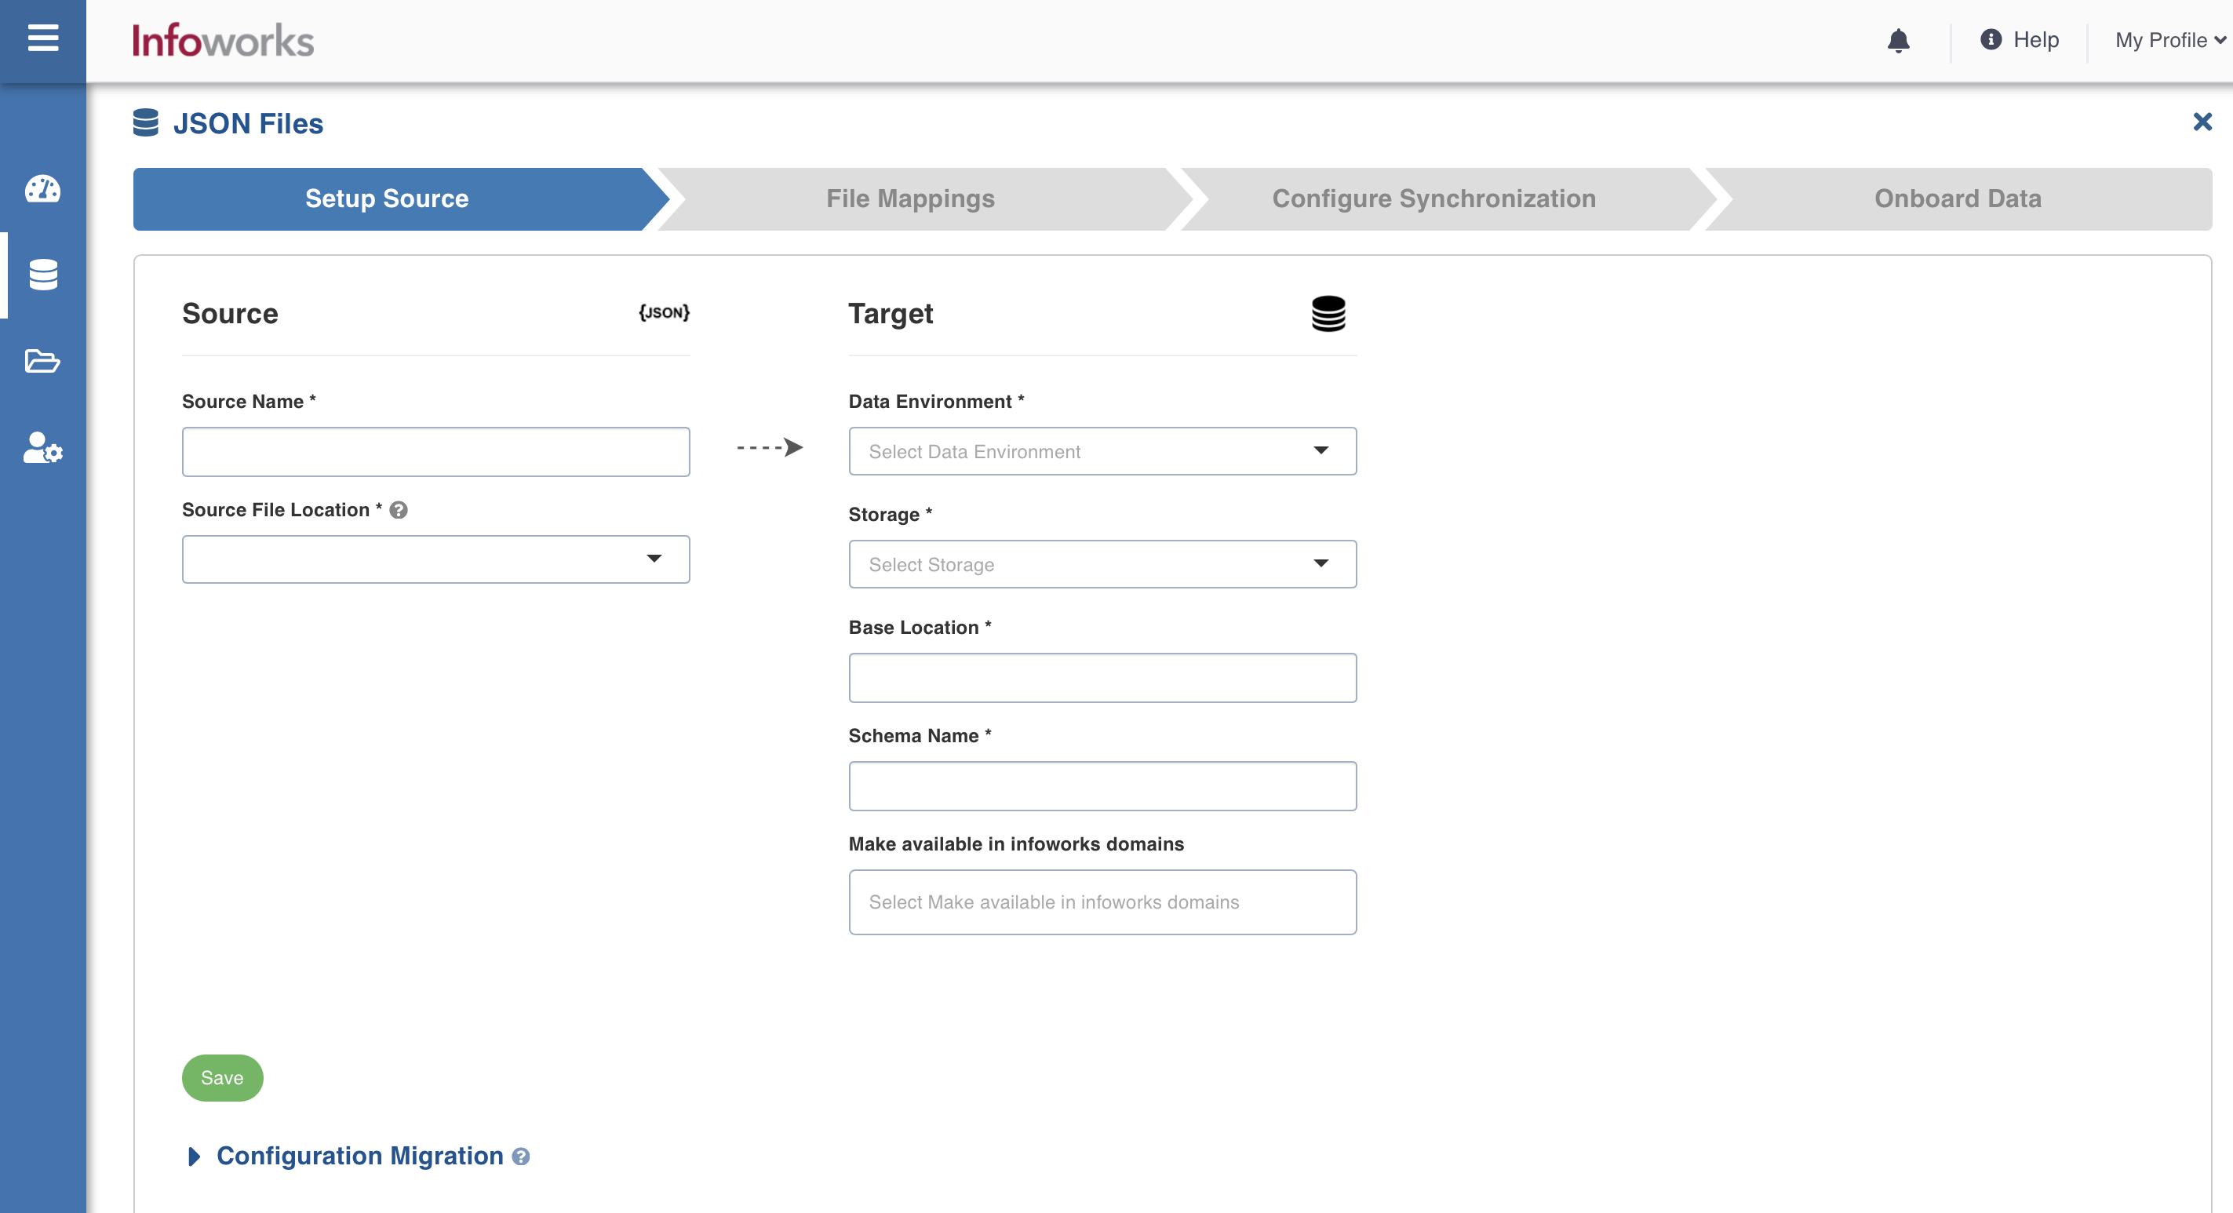Open the dashboard gauge icon in sidebar
The image size is (2233, 1213).
coord(42,189)
